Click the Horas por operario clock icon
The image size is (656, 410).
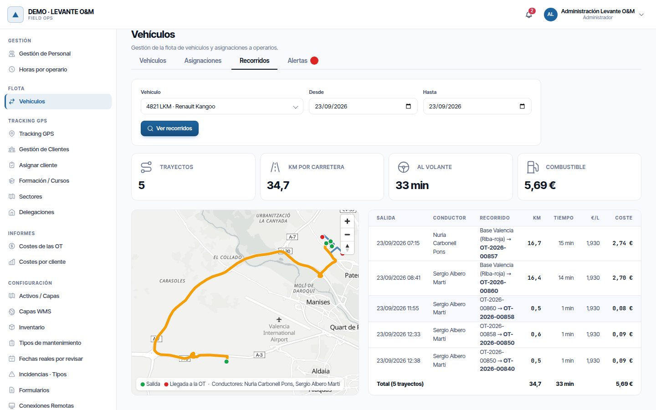point(12,70)
